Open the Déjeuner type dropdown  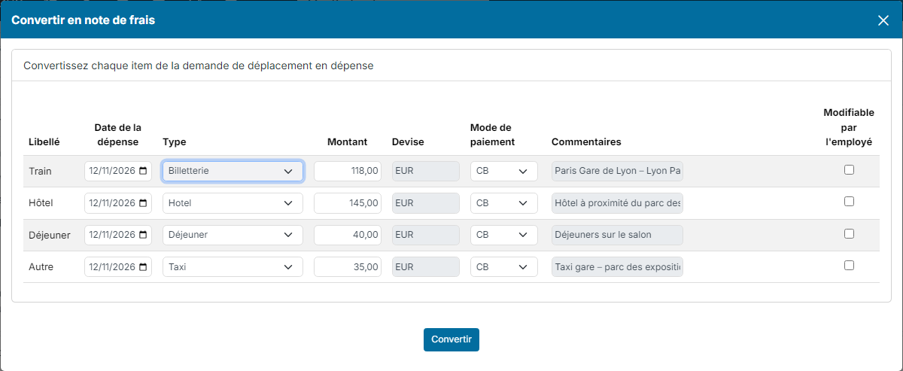(233, 235)
